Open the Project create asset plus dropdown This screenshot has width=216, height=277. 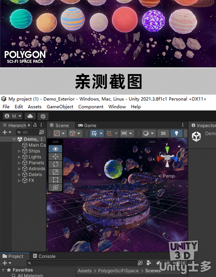pyautogui.click(x=7, y=263)
